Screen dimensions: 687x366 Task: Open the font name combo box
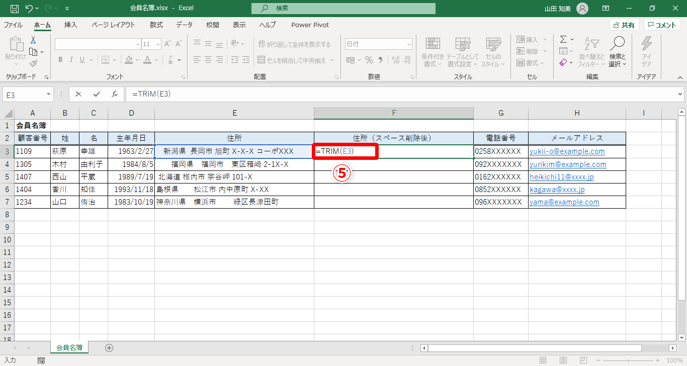[98, 44]
